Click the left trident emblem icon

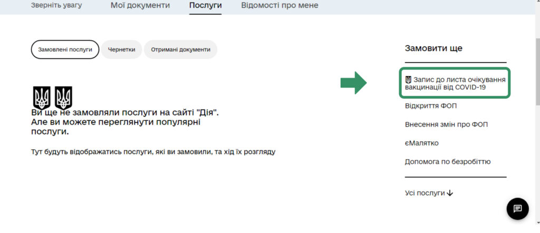tap(42, 97)
